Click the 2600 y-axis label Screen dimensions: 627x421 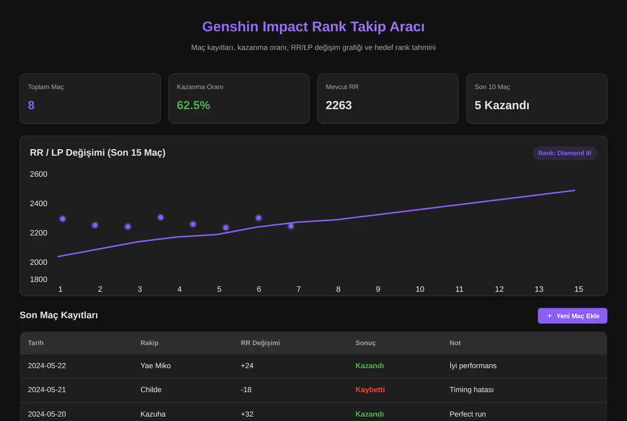[x=39, y=174]
